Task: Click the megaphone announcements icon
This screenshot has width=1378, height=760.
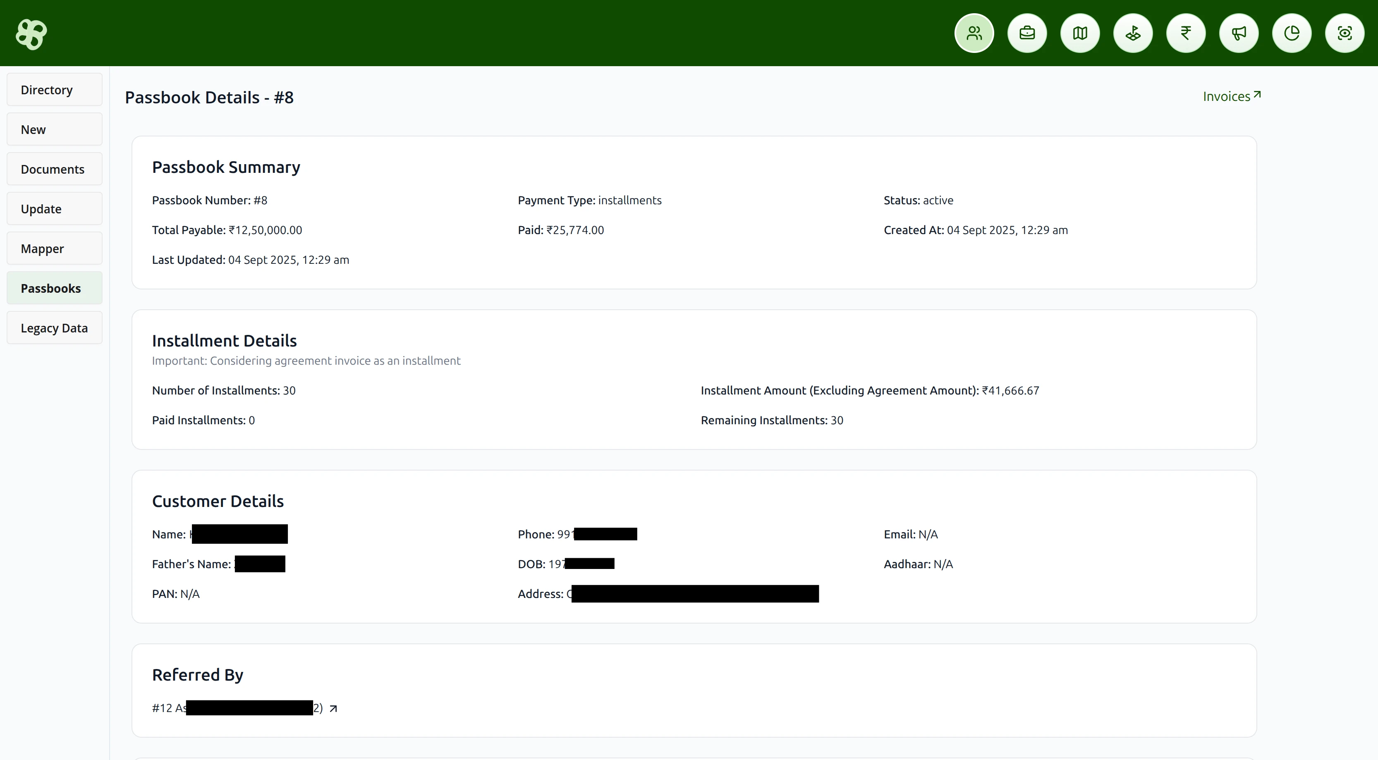Action: (1238, 33)
